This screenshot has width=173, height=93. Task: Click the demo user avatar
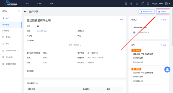166,4
